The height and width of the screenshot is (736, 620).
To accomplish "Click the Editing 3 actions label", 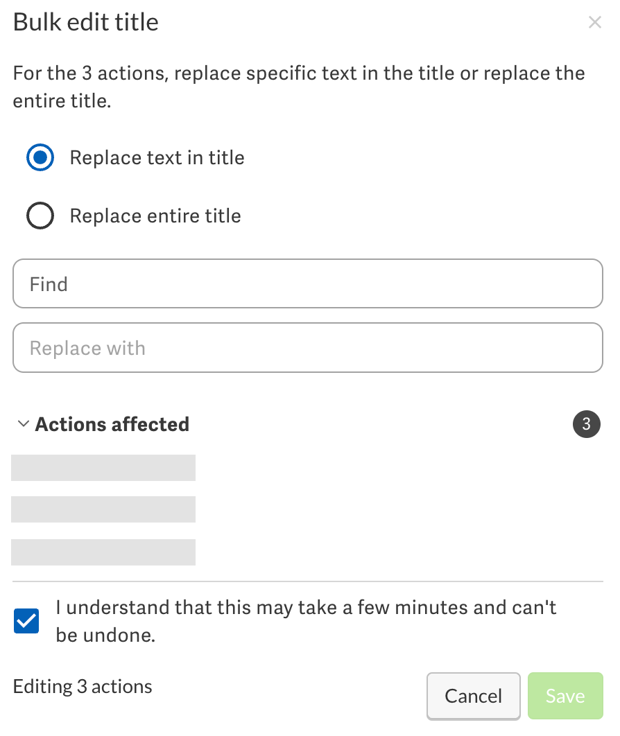I will click(82, 685).
